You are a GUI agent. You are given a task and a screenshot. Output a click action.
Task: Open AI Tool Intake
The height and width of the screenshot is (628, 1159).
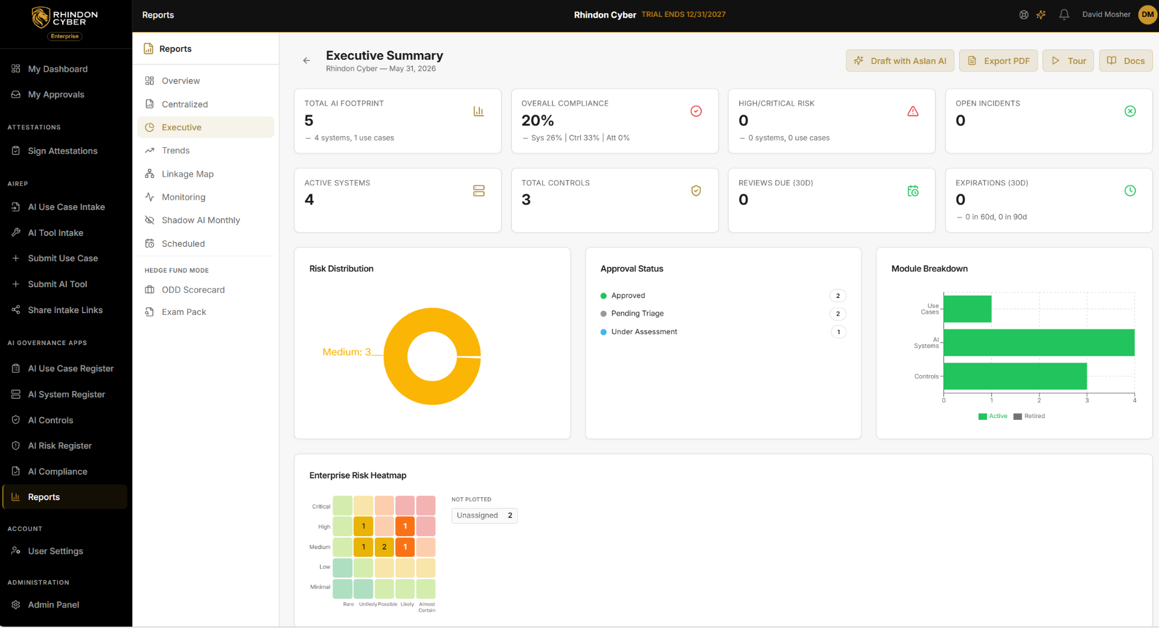click(65, 233)
